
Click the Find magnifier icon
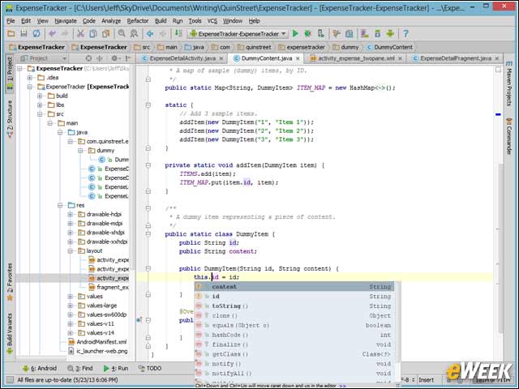122,33
